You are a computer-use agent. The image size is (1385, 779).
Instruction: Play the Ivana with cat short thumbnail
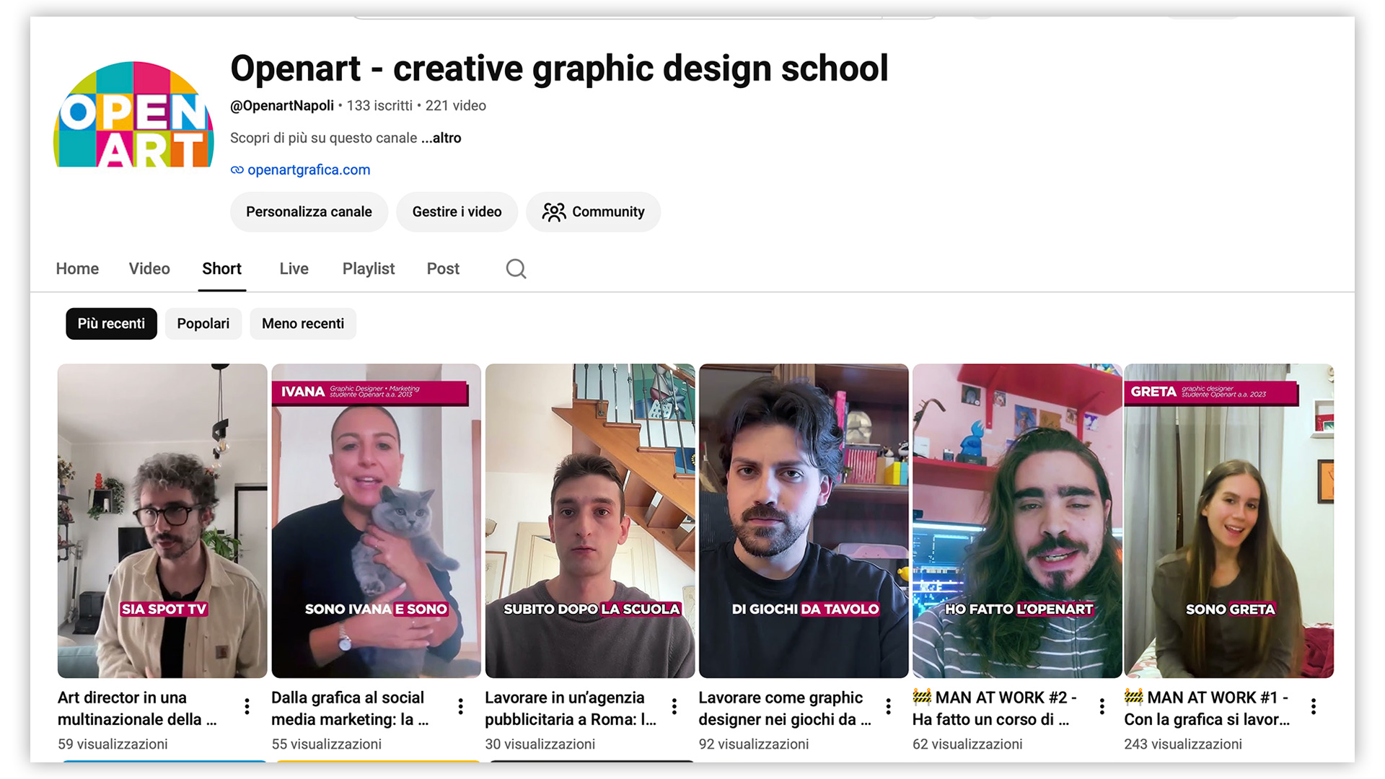pyautogui.click(x=376, y=521)
